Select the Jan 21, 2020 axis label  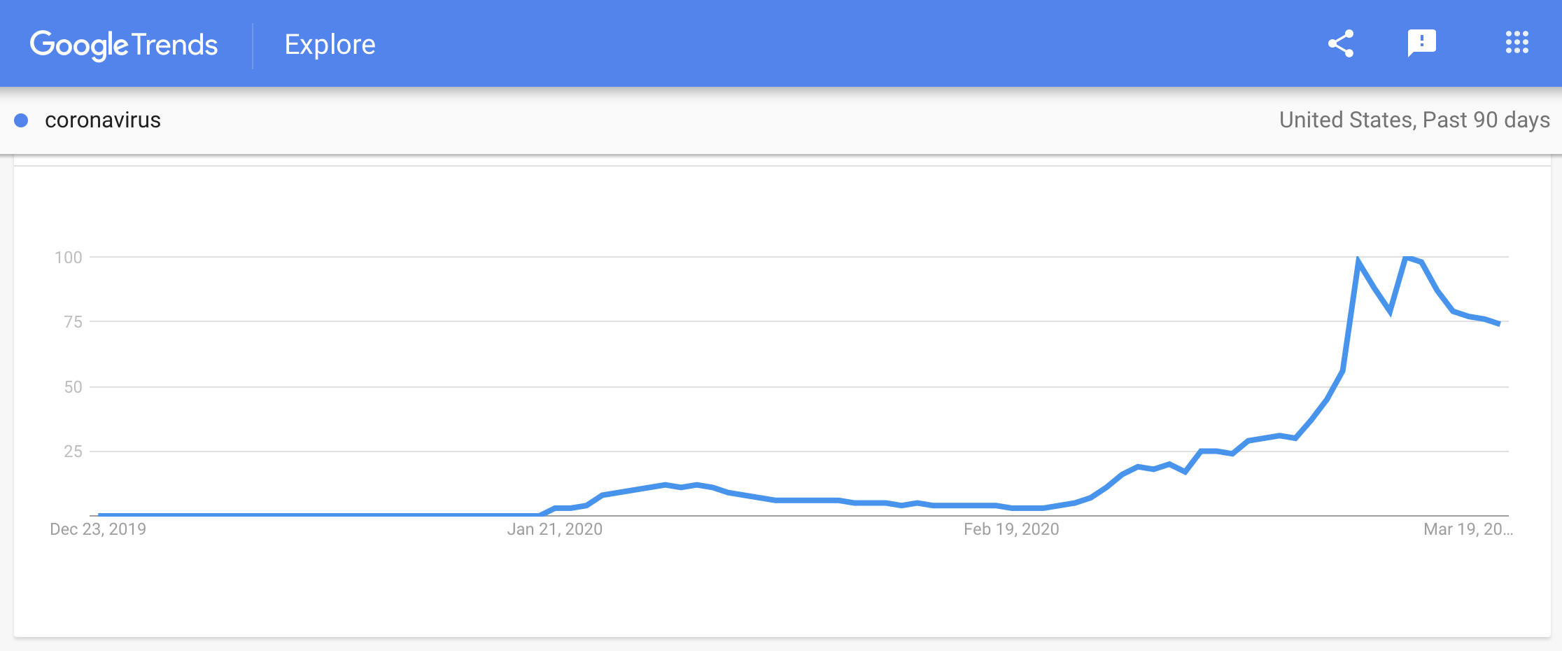click(x=555, y=529)
